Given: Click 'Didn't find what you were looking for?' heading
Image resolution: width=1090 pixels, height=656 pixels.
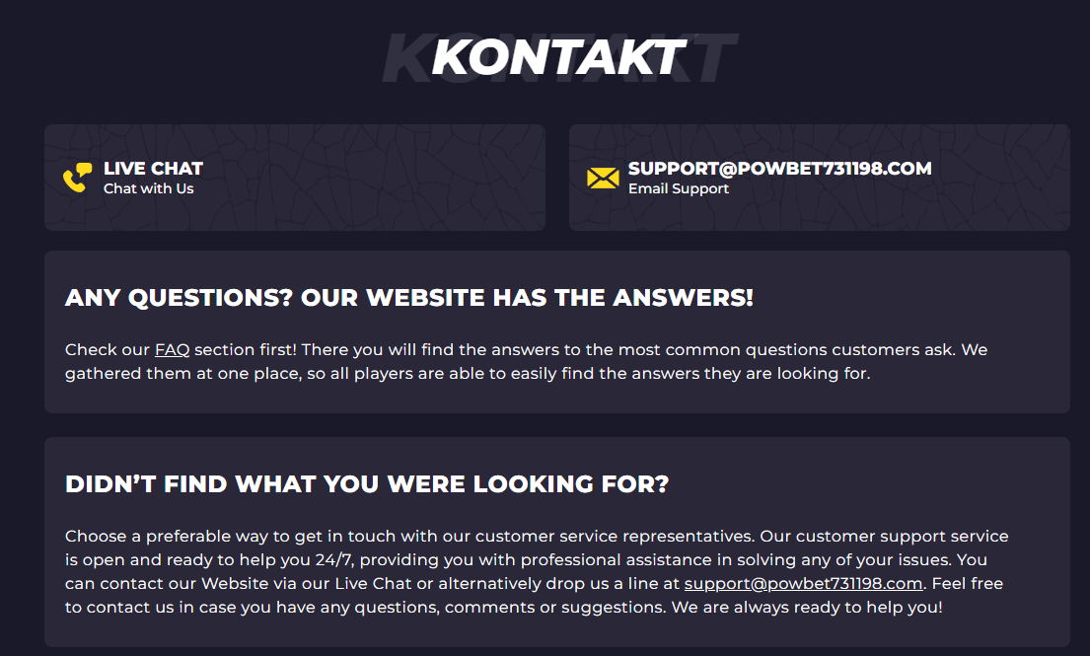Looking at the screenshot, I should (x=366, y=483).
